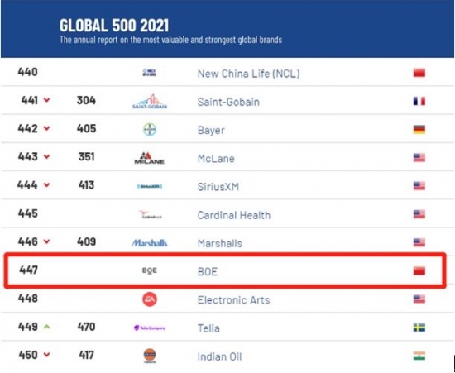The image size is (455, 373).
Task: Click the Marshalls logo
Action: 150,243
